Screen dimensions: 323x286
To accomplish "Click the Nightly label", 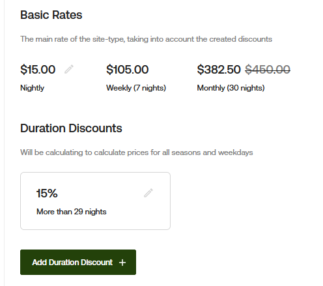I will pyautogui.click(x=32, y=88).
